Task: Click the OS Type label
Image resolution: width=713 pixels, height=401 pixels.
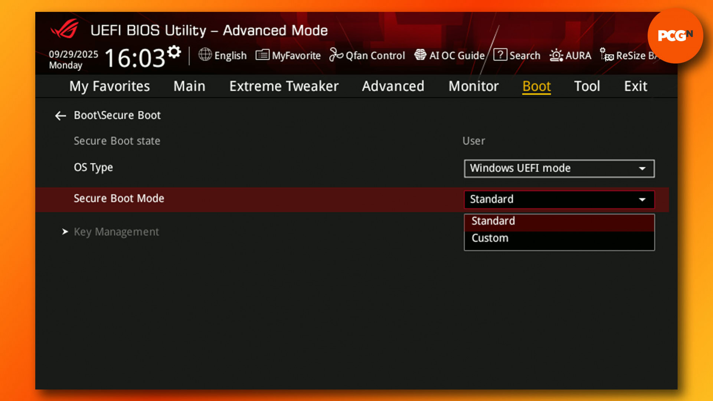Action: (x=93, y=168)
